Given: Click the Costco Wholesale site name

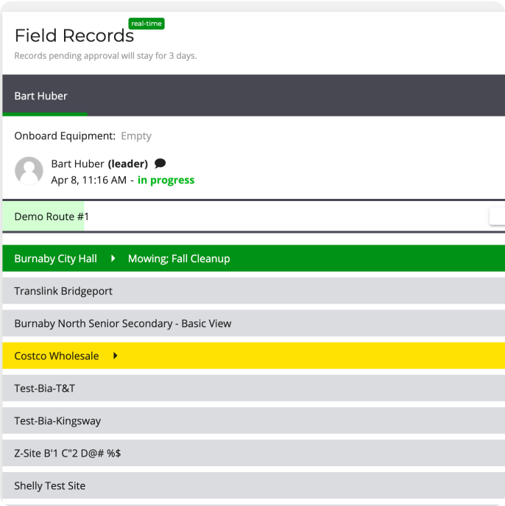Looking at the screenshot, I should [x=57, y=356].
